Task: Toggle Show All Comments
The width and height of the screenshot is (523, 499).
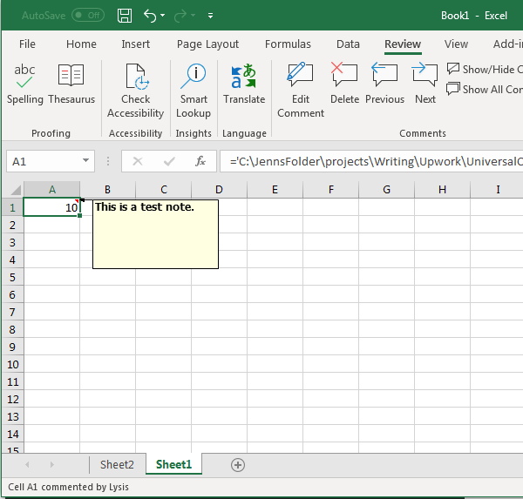Action: pos(485,89)
